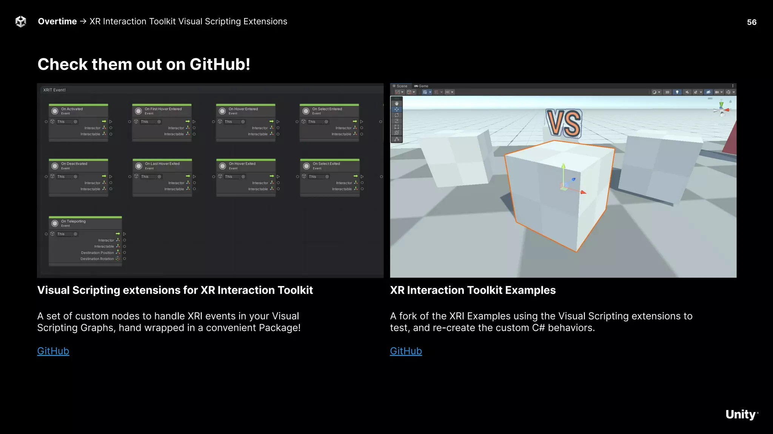Toggle grid snapping button

(x=436, y=92)
